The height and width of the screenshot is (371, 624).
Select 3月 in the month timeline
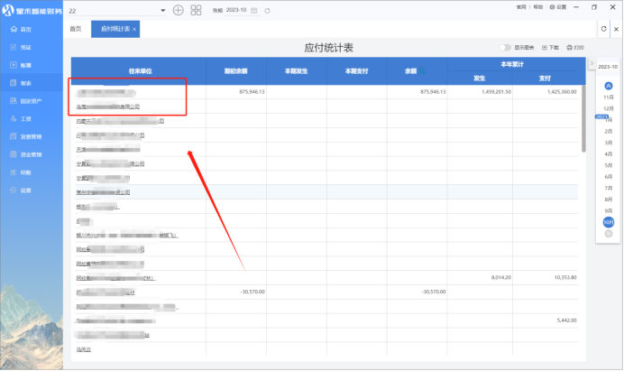point(609,143)
